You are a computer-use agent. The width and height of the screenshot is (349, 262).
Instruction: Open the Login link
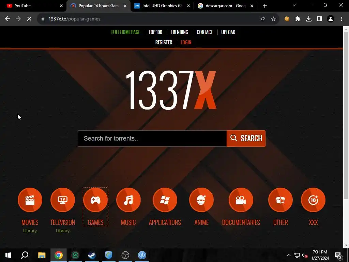tap(186, 42)
